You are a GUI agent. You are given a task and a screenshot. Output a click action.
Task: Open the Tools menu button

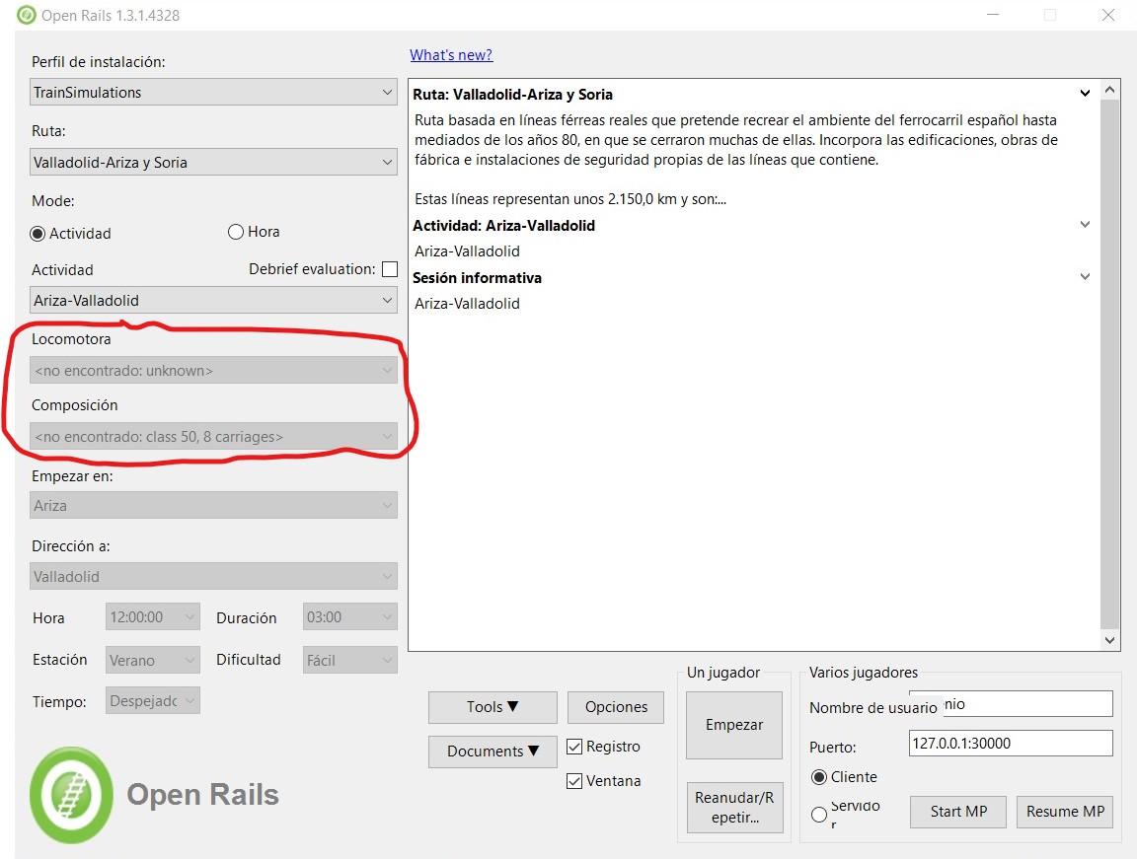[493, 707]
